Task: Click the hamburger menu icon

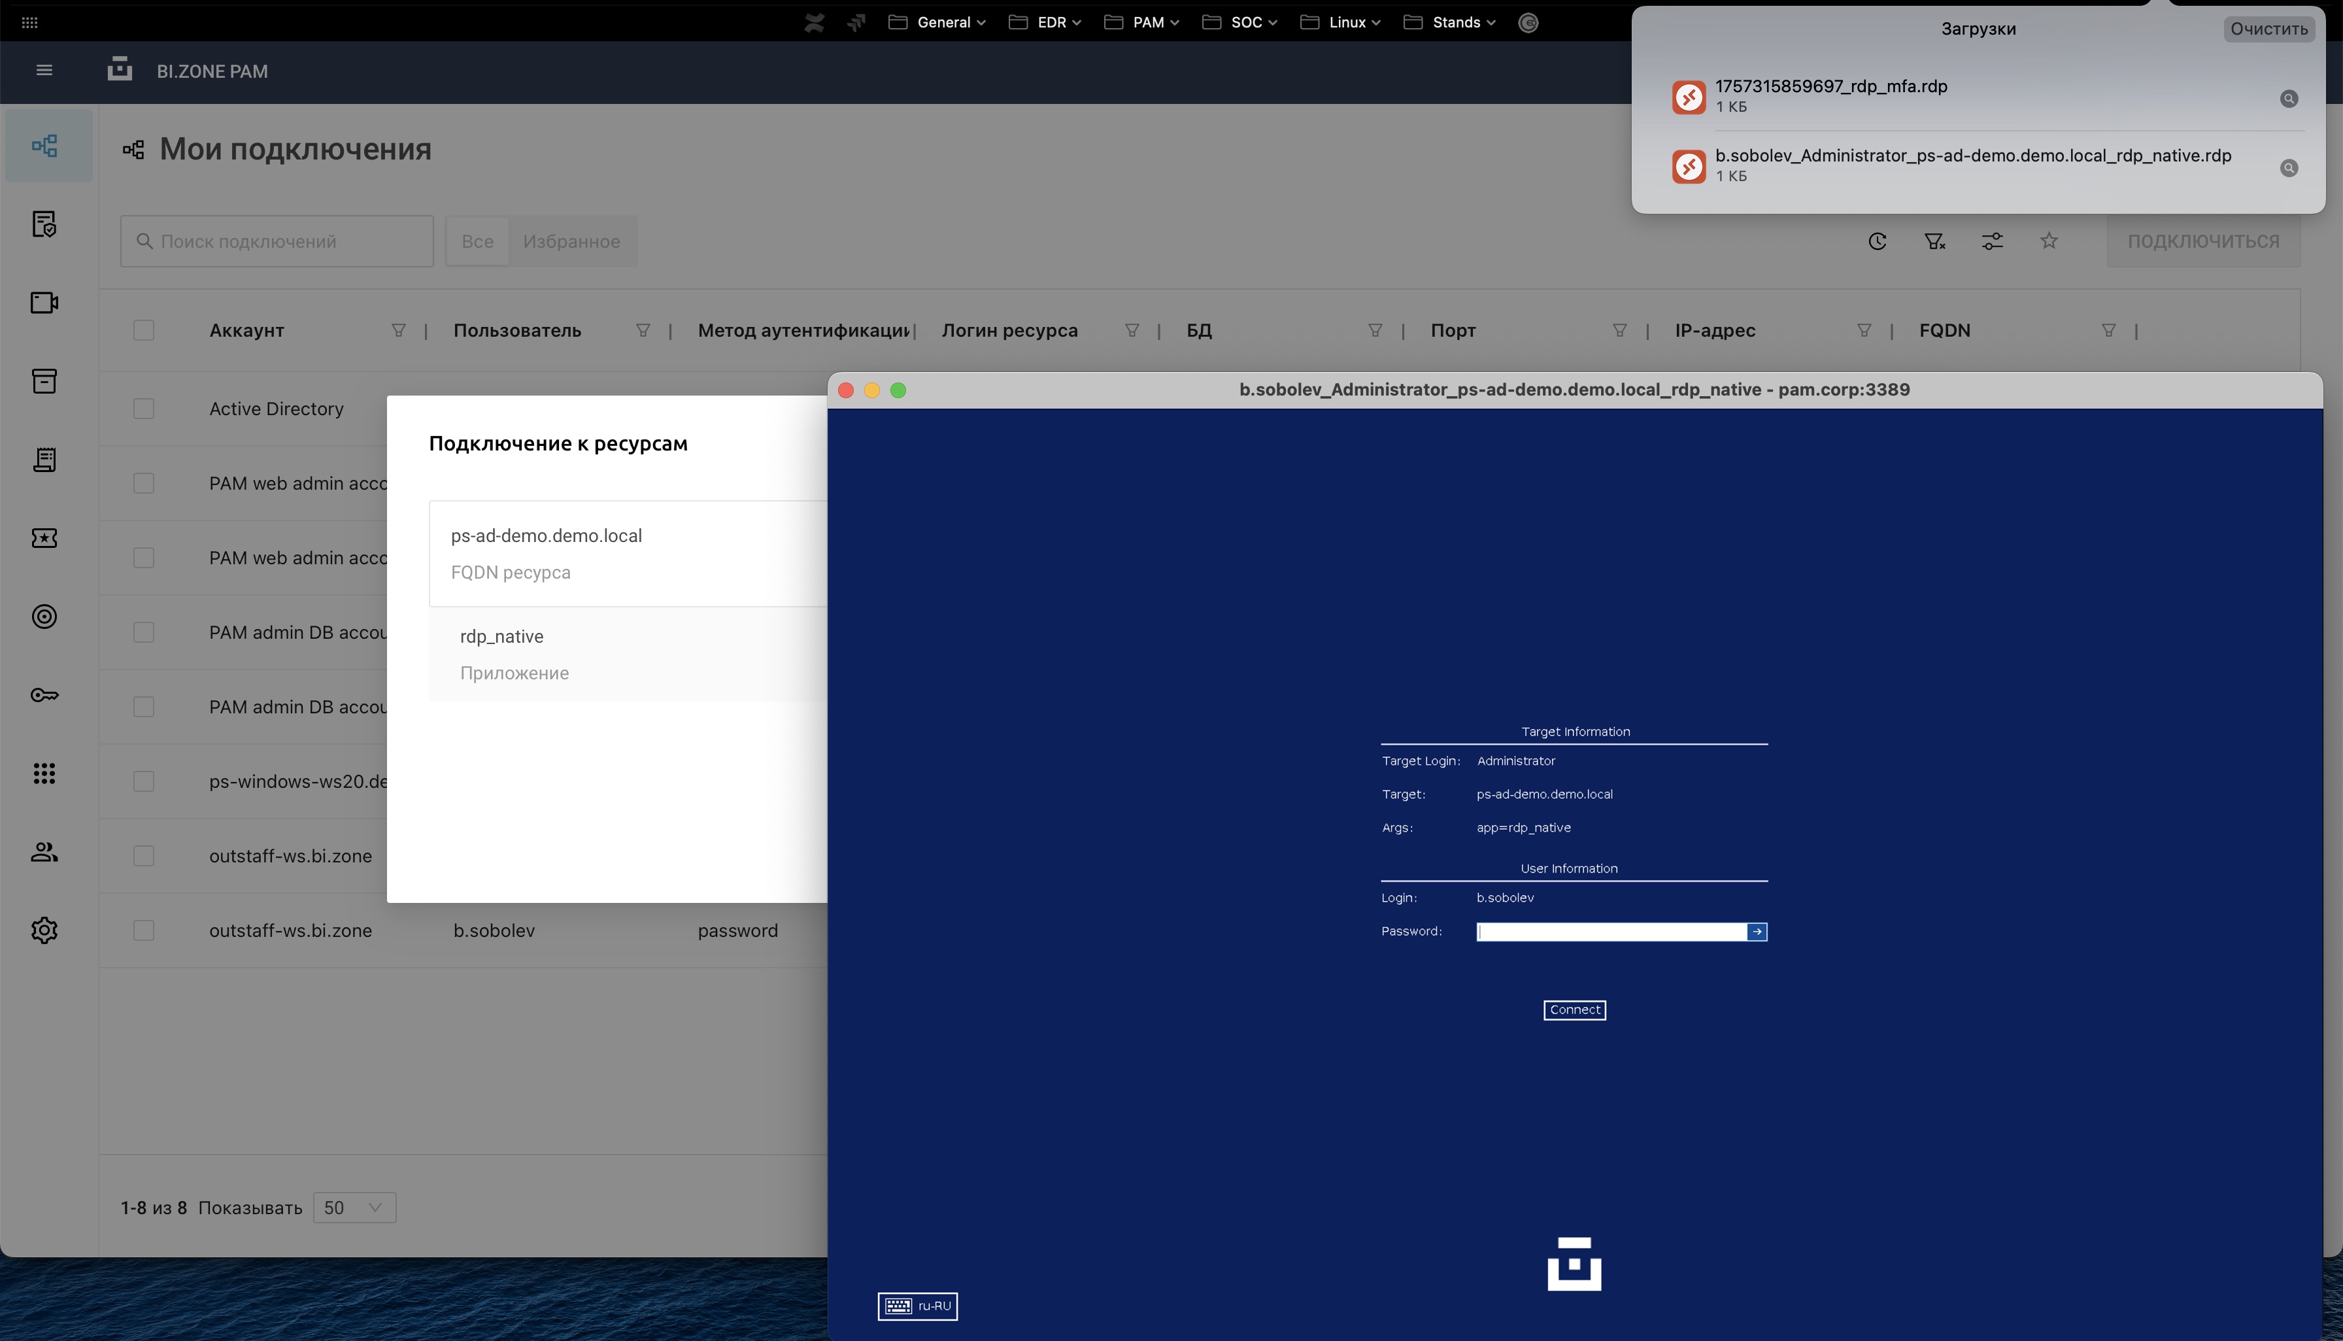Action: tap(43, 71)
